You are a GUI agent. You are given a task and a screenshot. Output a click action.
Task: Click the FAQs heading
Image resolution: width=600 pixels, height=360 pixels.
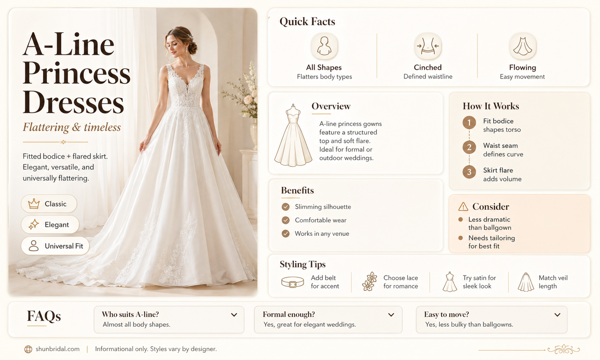tap(44, 316)
